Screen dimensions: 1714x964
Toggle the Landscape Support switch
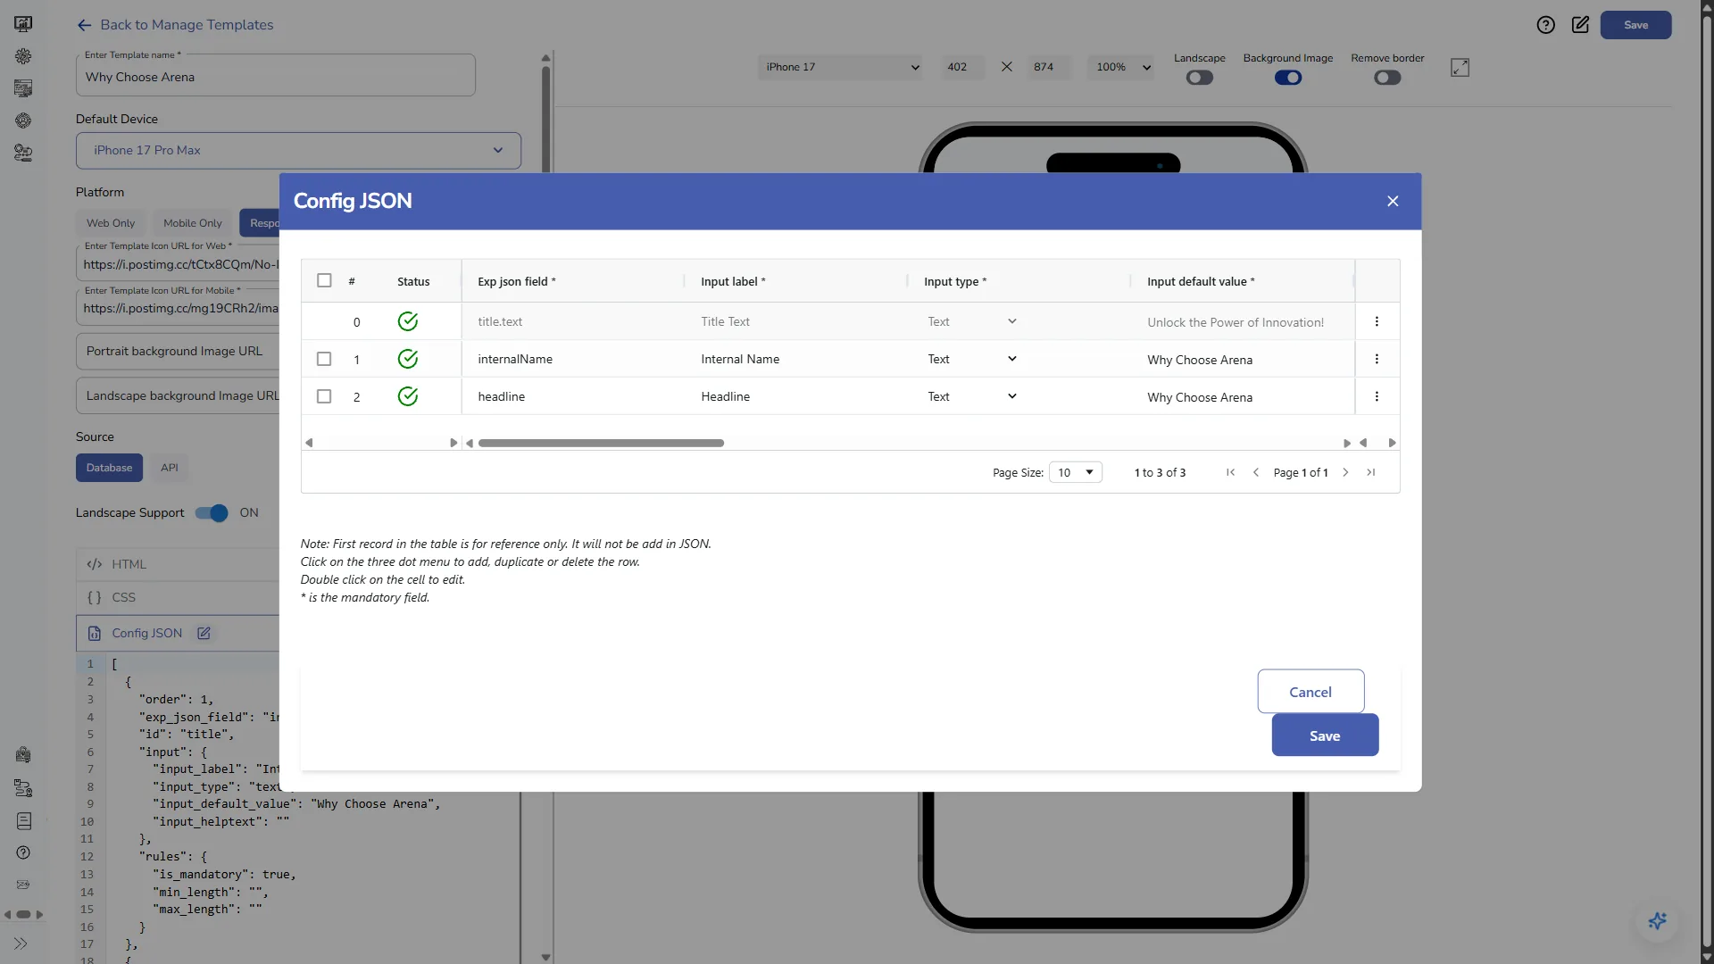(x=212, y=513)
